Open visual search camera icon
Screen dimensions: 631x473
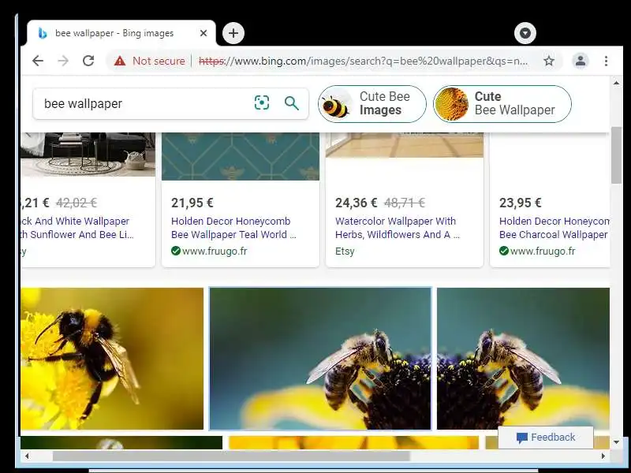[262, 102]
